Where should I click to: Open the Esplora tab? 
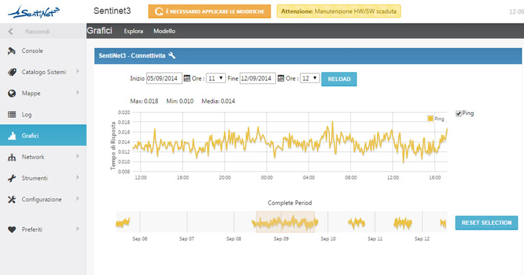(x=134, y=31)
